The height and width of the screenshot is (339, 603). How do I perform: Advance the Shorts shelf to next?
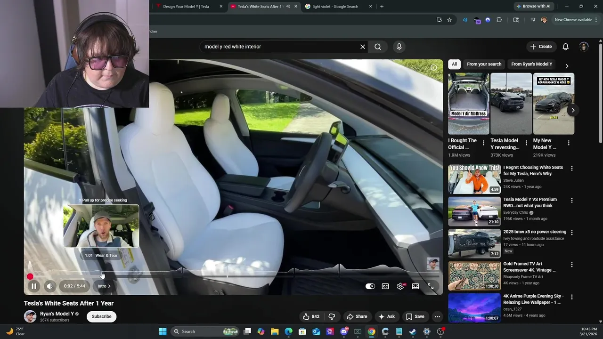[573, 110]
